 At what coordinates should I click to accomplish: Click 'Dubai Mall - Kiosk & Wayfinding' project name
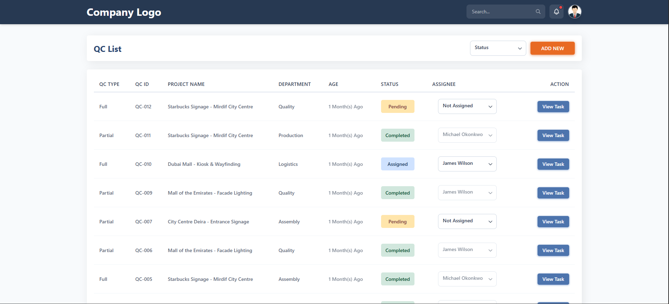(x=204, y=164)
